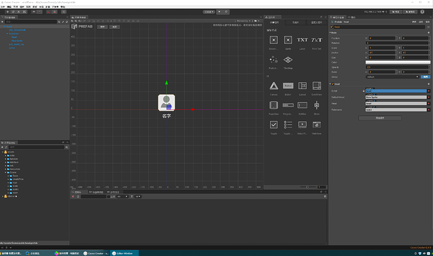Open the console log level All dropdown
The width and height of the screenshot is (433, 256).
pos(123,196)
